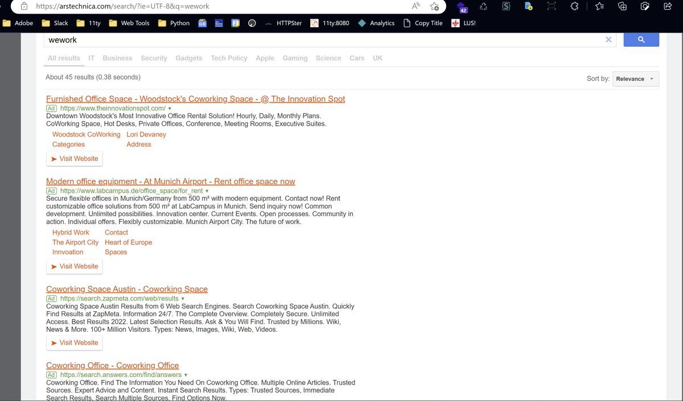Open the Coworking Space Austin ad title
The image size is (683, 401).
(127, 289)
